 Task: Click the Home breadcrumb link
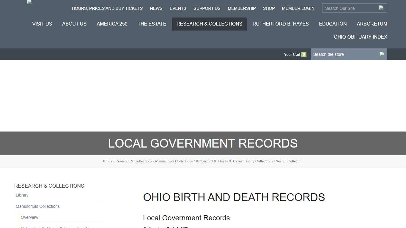(107, 161)
